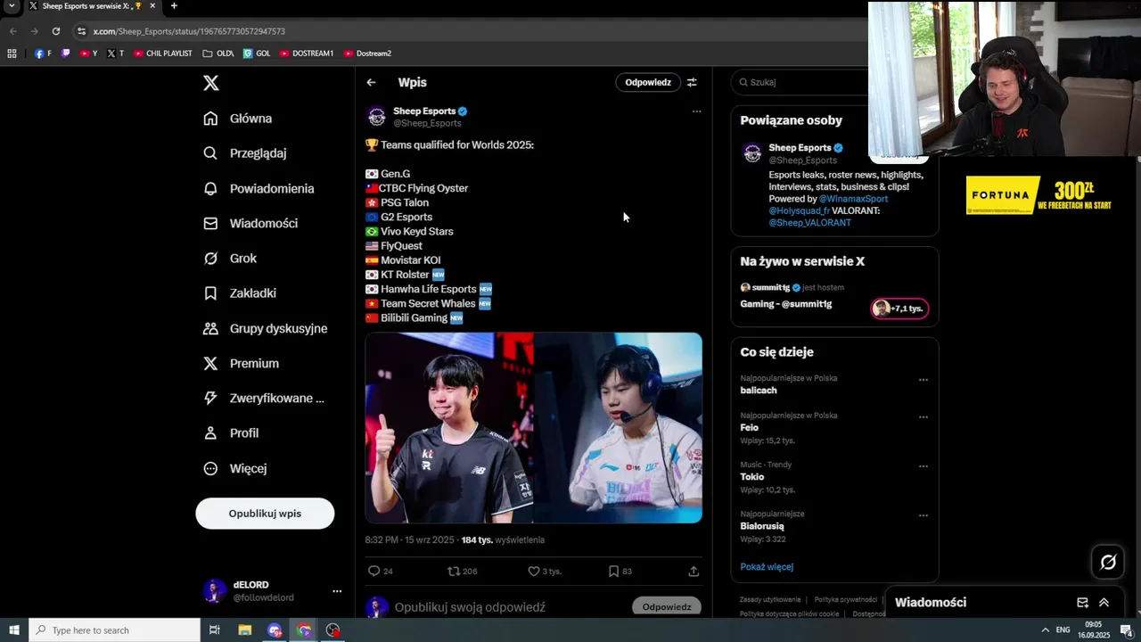
Task: Open Przeglądaj explore page
Action: point(245,153)
